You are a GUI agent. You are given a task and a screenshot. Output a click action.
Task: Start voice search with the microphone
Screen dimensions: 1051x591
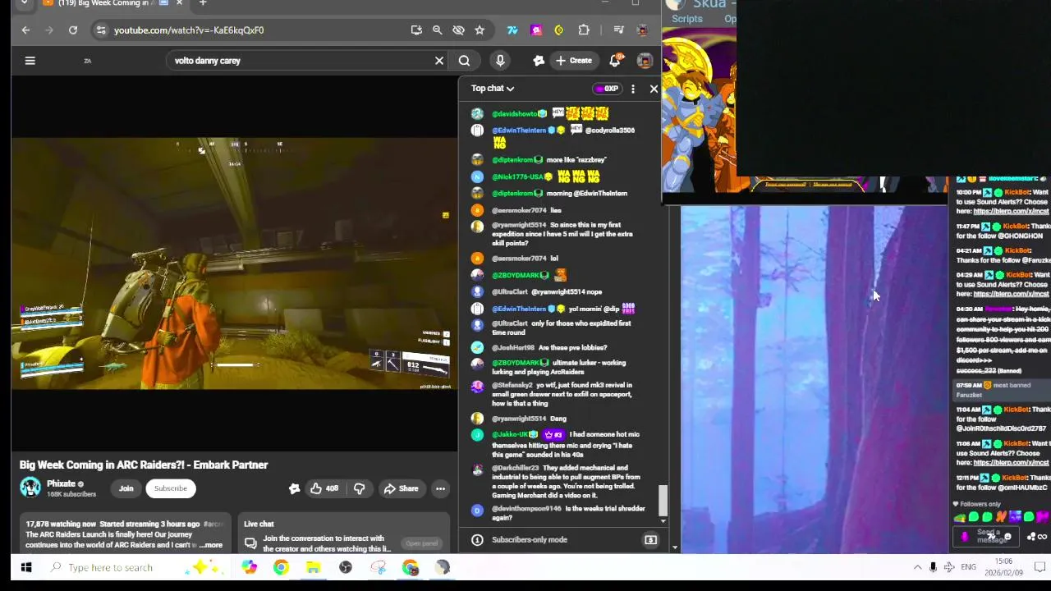pyautogui.click(x=500, y=61)
